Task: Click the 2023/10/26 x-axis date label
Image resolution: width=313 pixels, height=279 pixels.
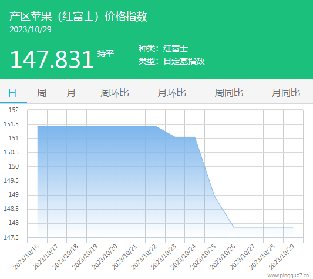Action: coord(223,257)
